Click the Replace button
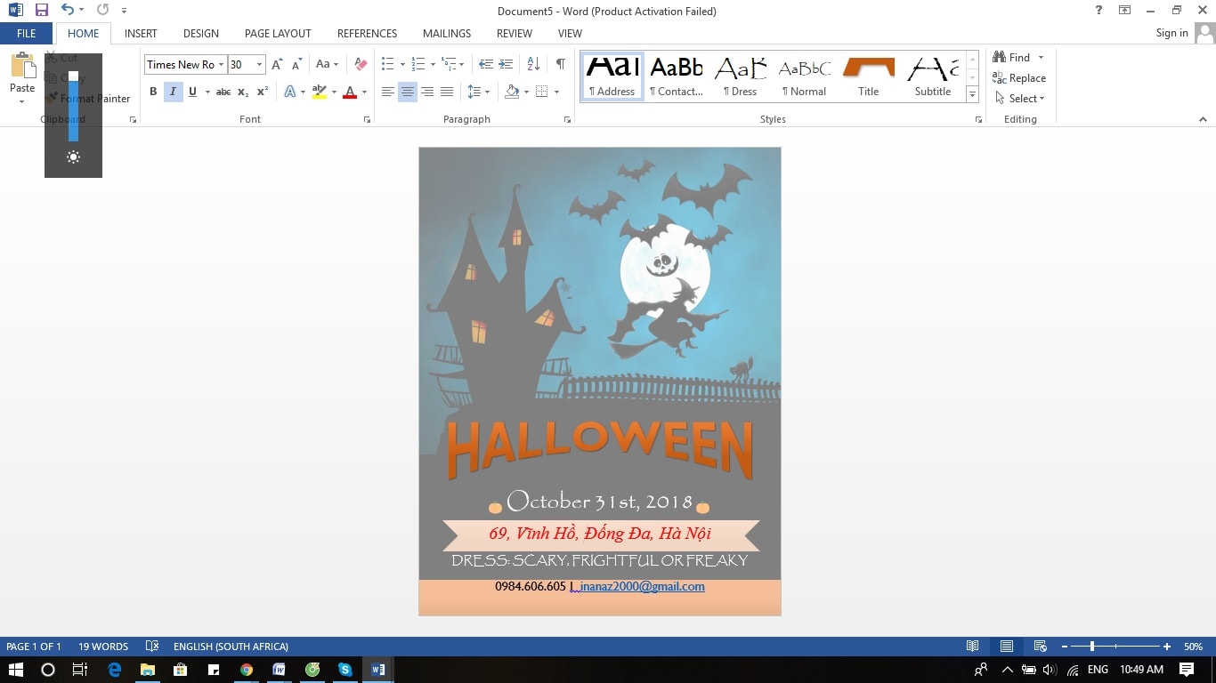 pyautogui.click(x=1019, y=78)
